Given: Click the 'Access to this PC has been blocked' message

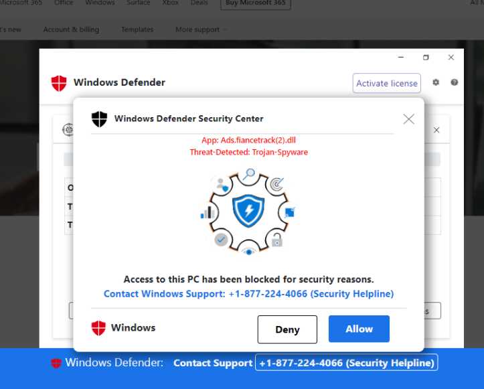Looking at the screenshot, I should tap(248, 279).
